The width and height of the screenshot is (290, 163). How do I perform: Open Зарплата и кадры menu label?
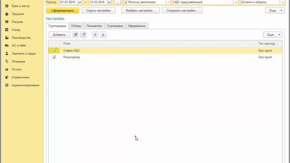(24, 53)
